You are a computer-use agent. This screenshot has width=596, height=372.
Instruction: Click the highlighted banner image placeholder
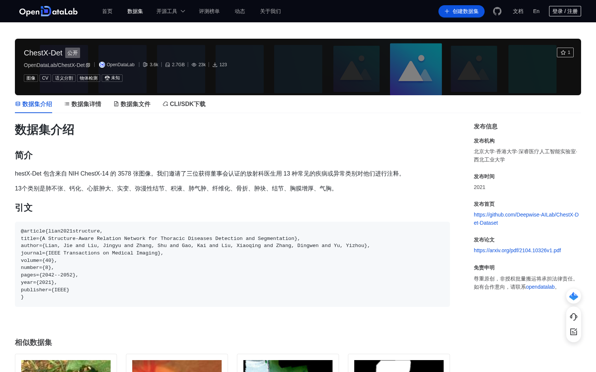pos(416,69)
